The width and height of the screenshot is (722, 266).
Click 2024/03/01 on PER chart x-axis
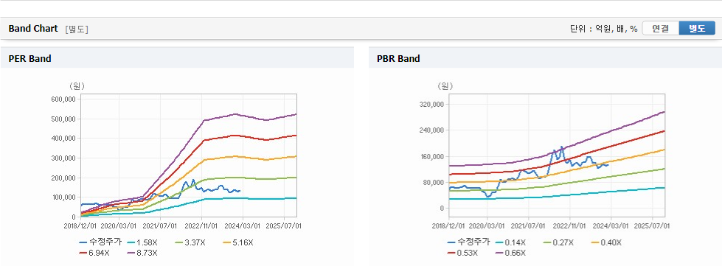click(243, 226)
